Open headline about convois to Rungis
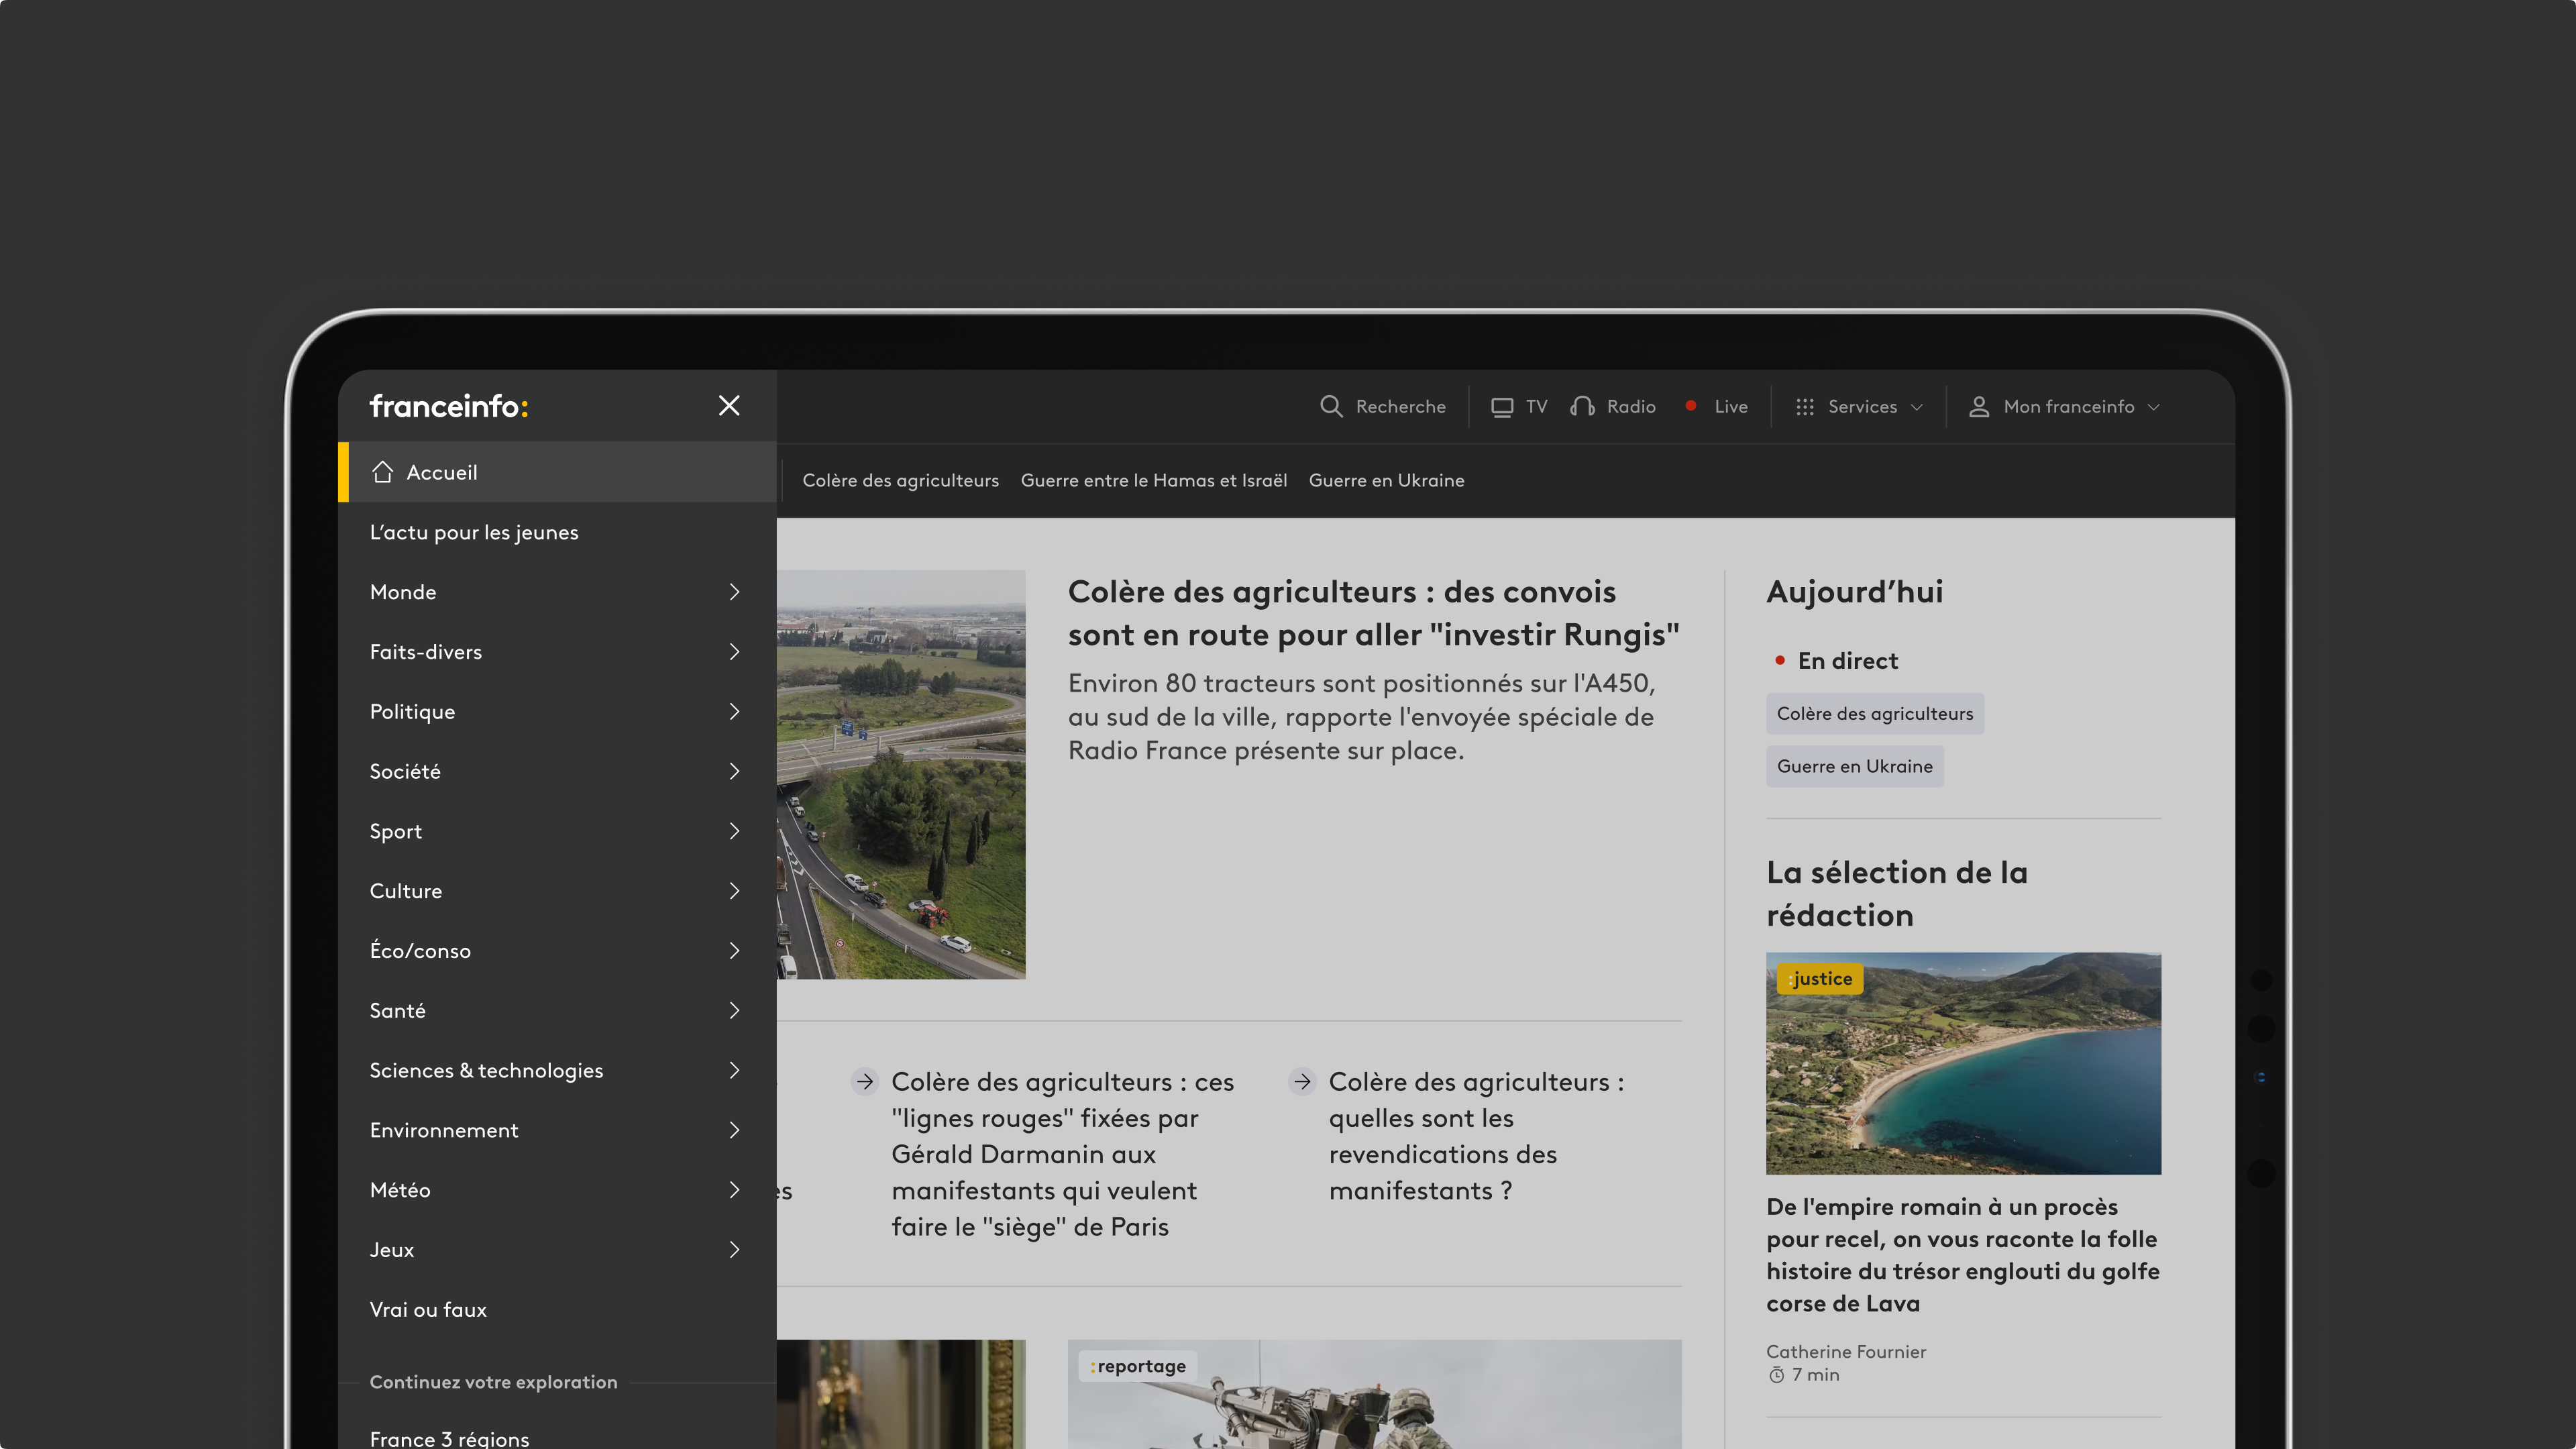The height and width of the screenshot is (1449, 2576). click(1373, 613)
